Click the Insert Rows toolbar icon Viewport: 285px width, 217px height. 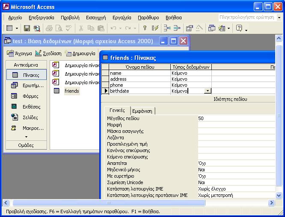click(x=167, y=28)
